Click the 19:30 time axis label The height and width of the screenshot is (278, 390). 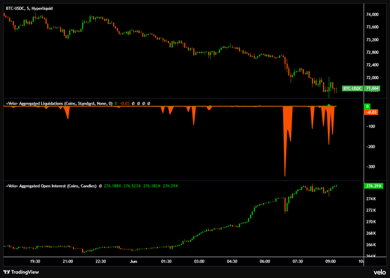[35, 261]
